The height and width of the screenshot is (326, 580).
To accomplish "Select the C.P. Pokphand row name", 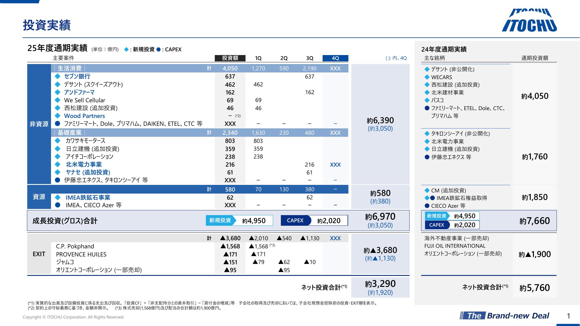I will click(75, 246).
